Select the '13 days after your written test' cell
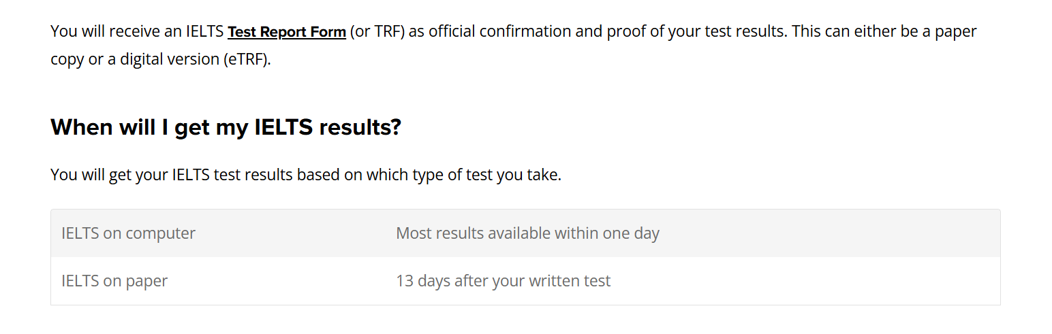Viewport: 1052px width, 334px height. (x=693, y=281)
